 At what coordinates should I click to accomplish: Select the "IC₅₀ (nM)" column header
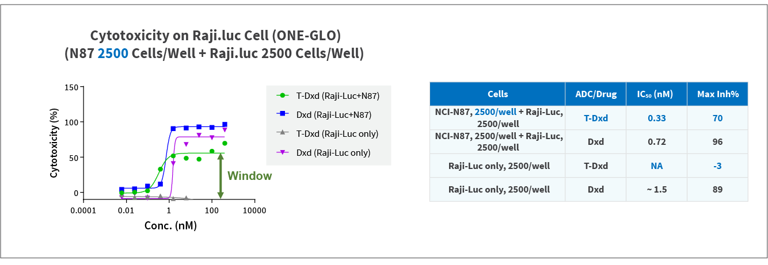656,94
